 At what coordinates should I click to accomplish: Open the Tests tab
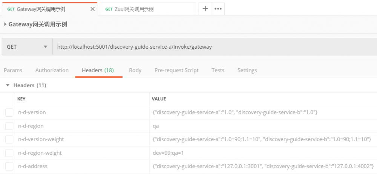click(218, 70)
